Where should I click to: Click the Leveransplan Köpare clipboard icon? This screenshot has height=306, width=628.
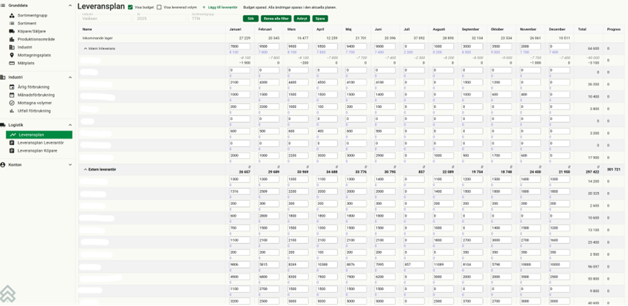tap(11, 150)
